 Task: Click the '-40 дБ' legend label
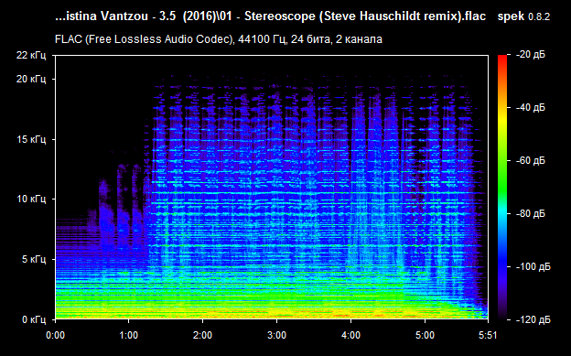click(x=531, y=107)
